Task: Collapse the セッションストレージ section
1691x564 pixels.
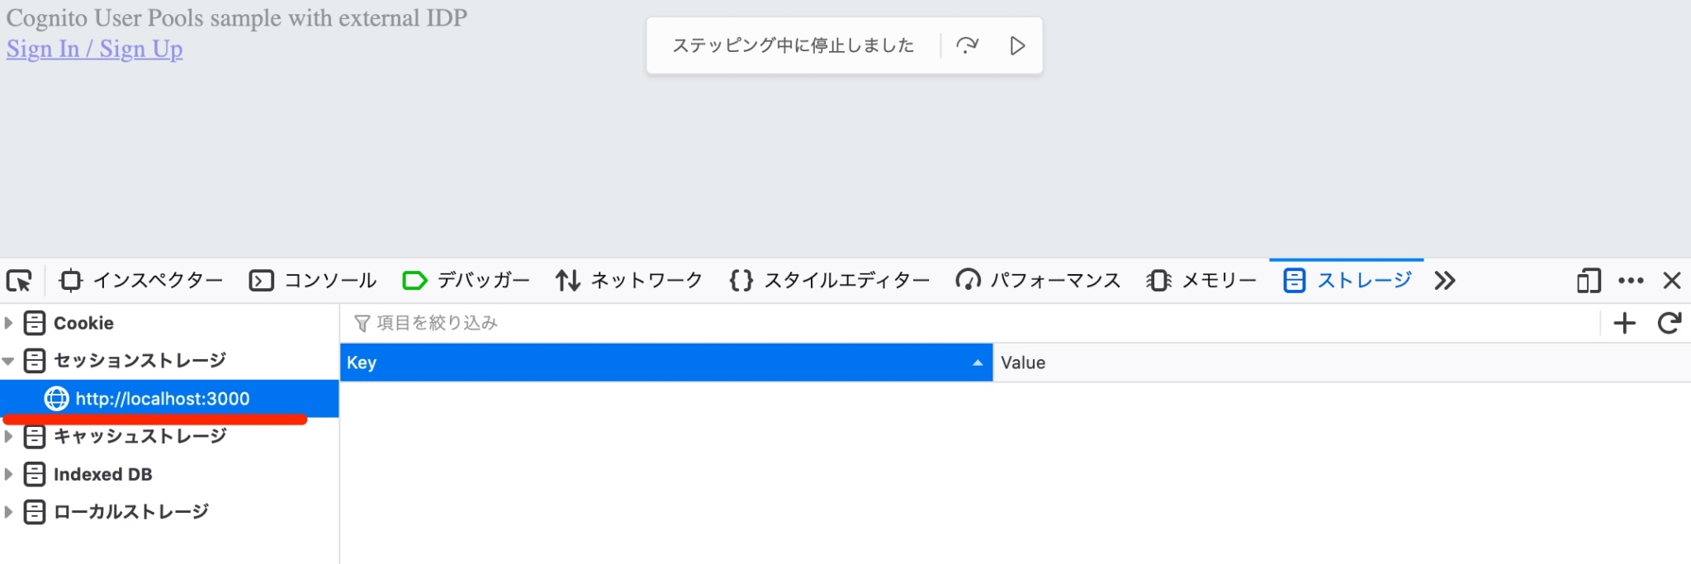Action: (x=8, y=361)
